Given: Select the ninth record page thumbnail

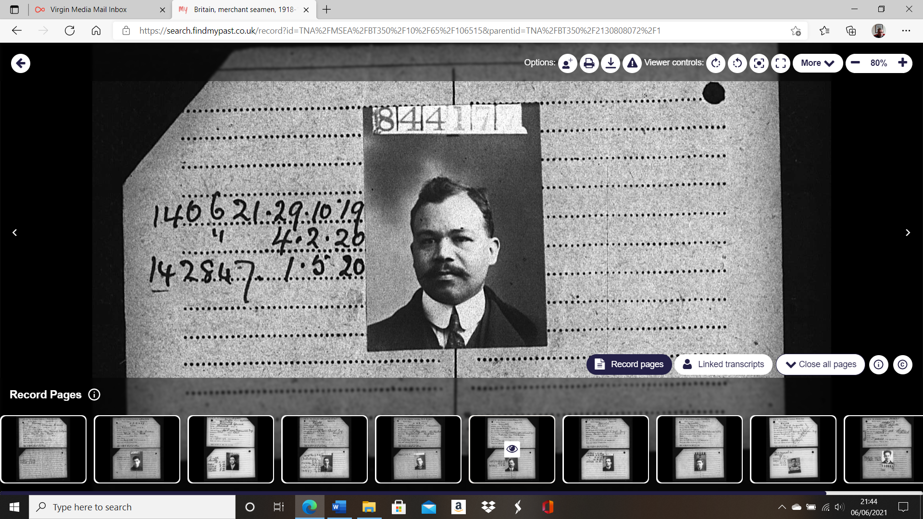Looking at the screenshot, I should (793, 449).
